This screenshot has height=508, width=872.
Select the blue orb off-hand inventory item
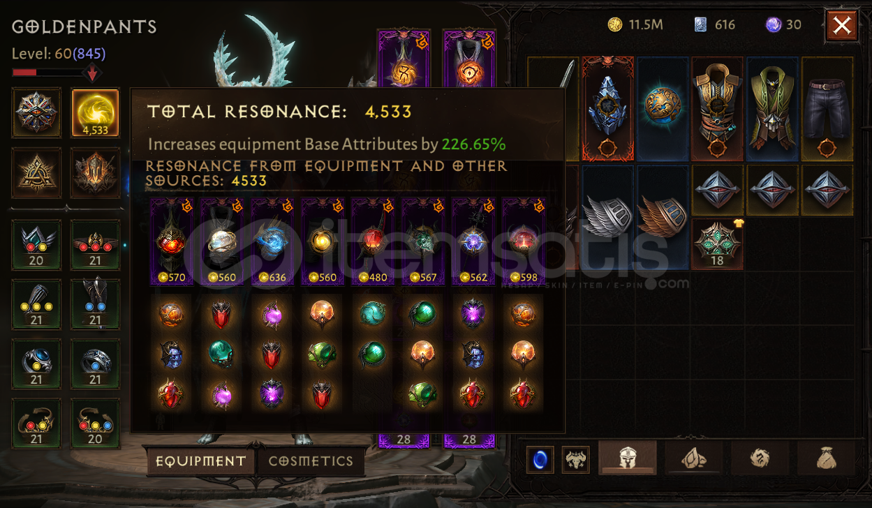663,108
